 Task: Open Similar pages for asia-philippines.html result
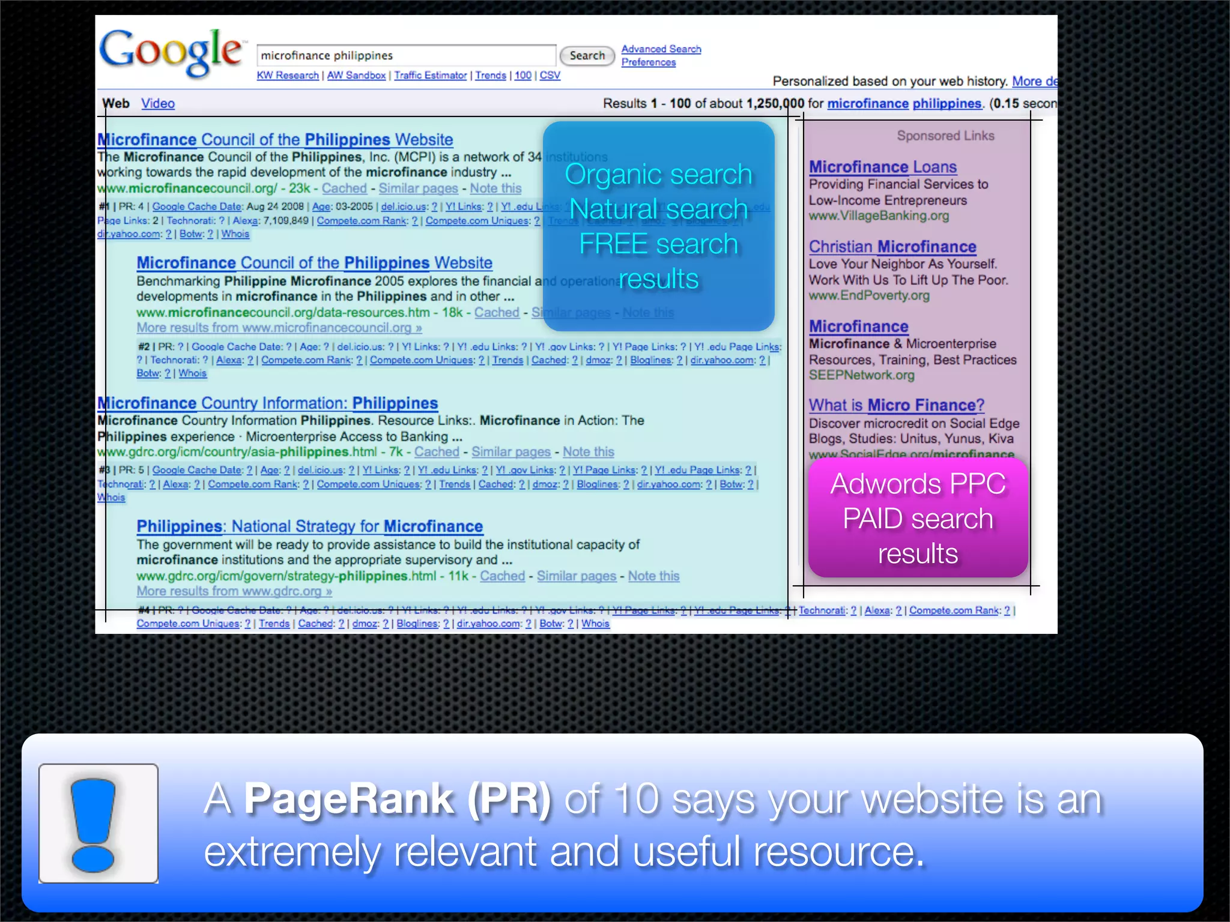511,452
